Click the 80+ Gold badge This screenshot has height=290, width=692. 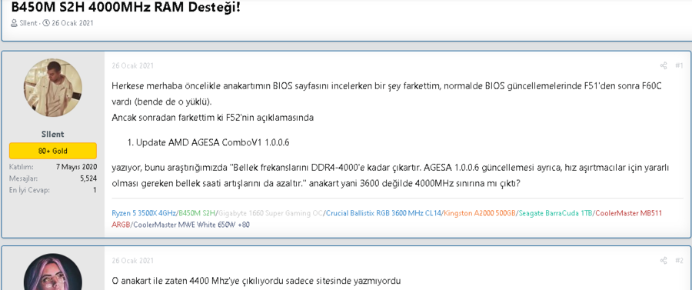[x=53, y=151]
